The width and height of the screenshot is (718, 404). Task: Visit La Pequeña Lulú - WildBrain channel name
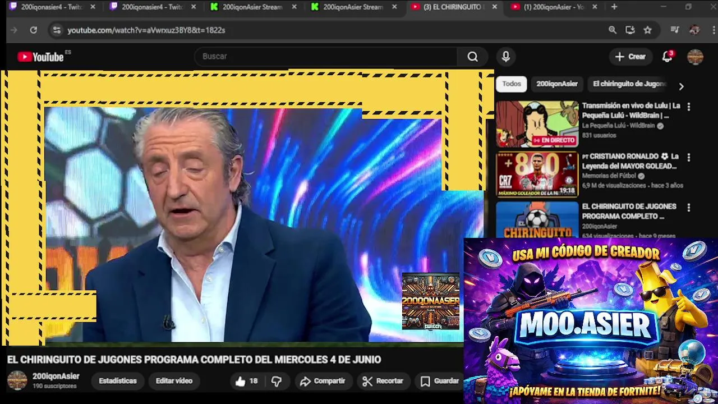[x=618, y=126]
